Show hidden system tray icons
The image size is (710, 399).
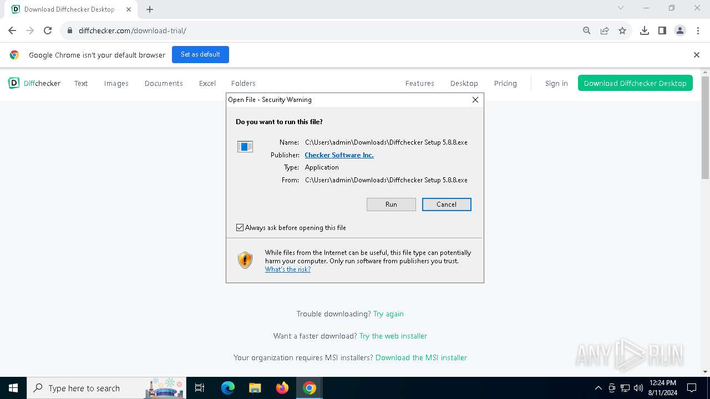click(598, 388)
